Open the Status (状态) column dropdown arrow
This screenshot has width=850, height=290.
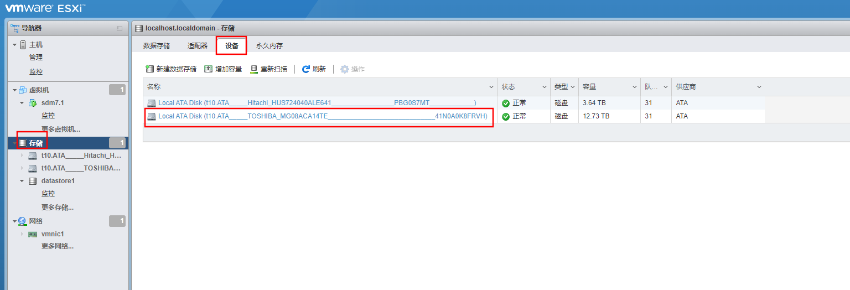(x=544, y=87)
